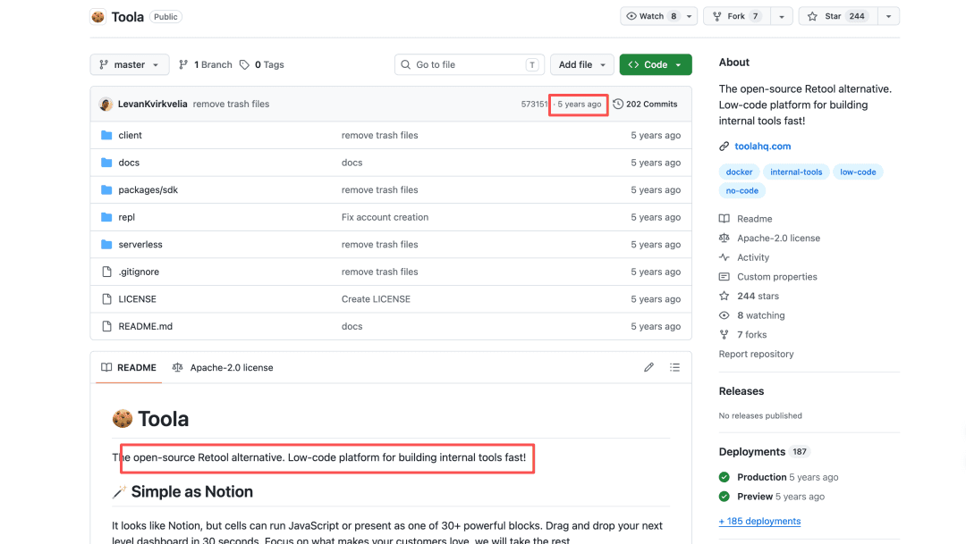This screenshot has height=544, width=966.
Task: Open Apache-2.0 license link in About
Action: pos(778,239)
